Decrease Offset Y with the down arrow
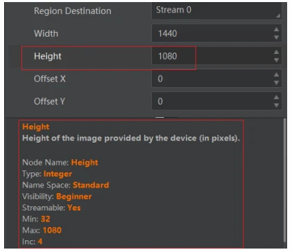 [x=276, y=105]
